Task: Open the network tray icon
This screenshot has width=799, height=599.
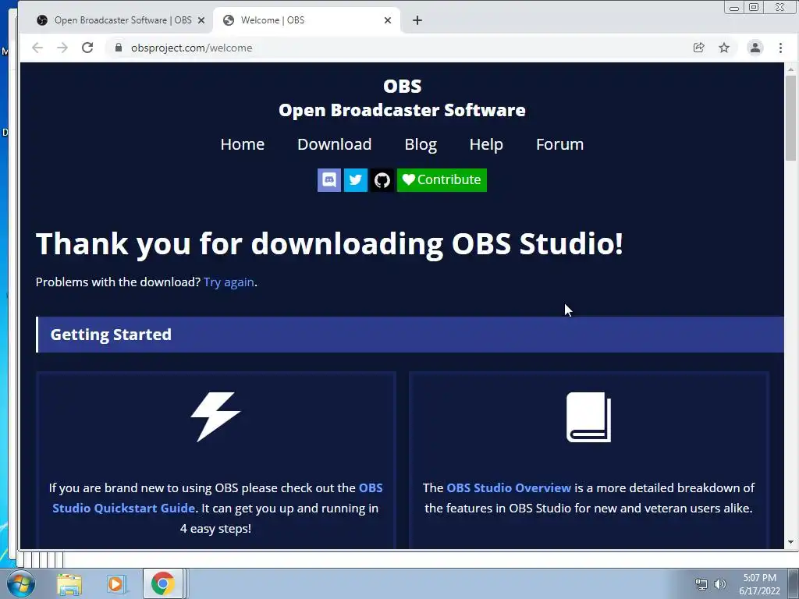Action: [701, 584]
